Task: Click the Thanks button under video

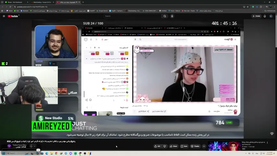Action: click(195, 146)
